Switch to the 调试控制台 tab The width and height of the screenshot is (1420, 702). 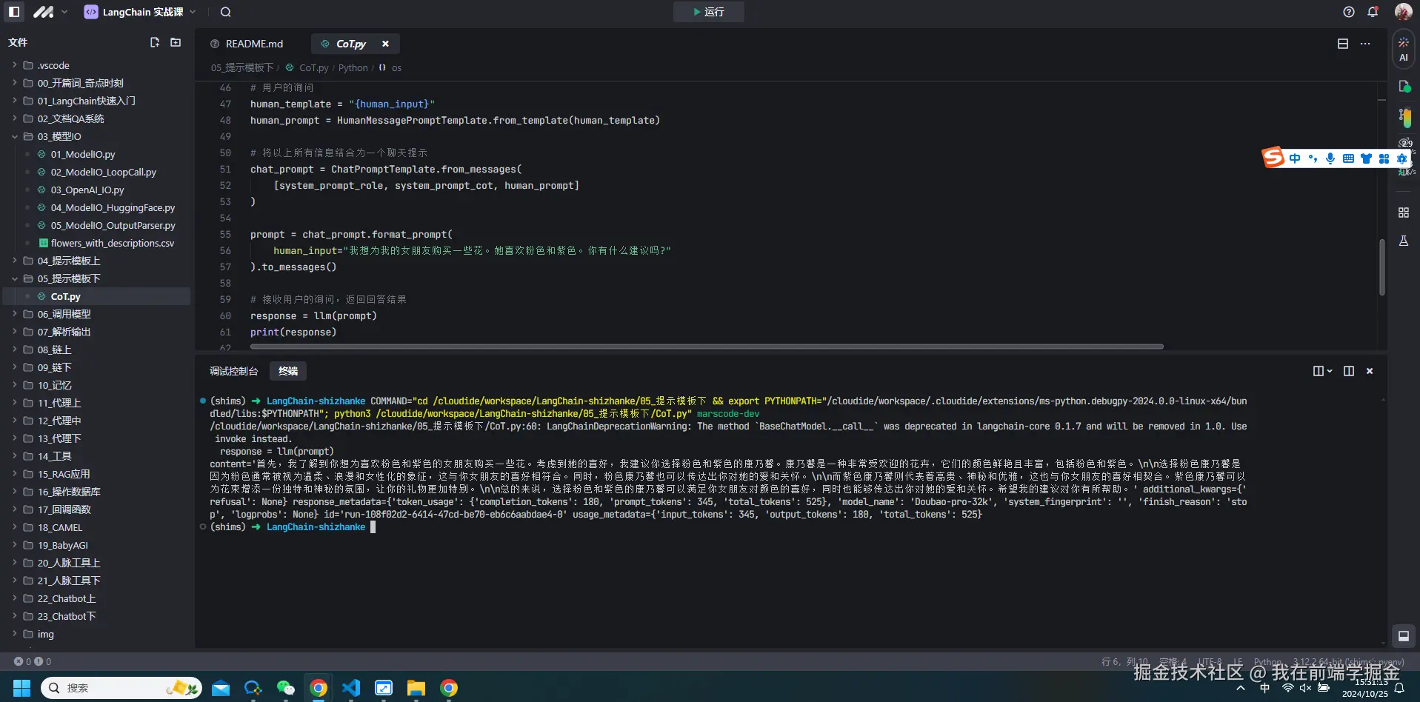point(233,371)
